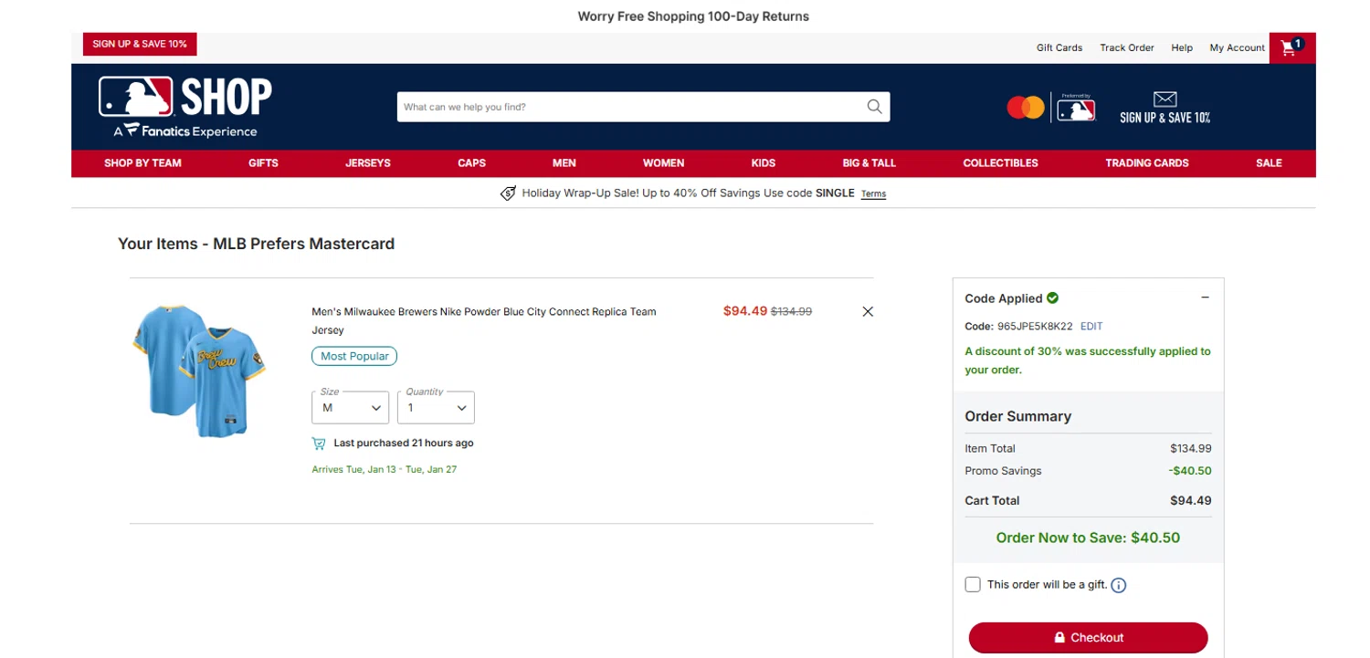Click the Brewers jersey product name
The image size is (1370, 658).
tap(484, 320)
